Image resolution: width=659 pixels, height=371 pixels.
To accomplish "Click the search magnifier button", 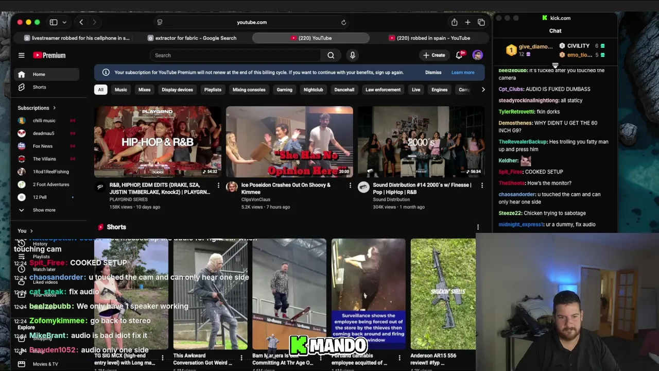I will click(331, 55).
